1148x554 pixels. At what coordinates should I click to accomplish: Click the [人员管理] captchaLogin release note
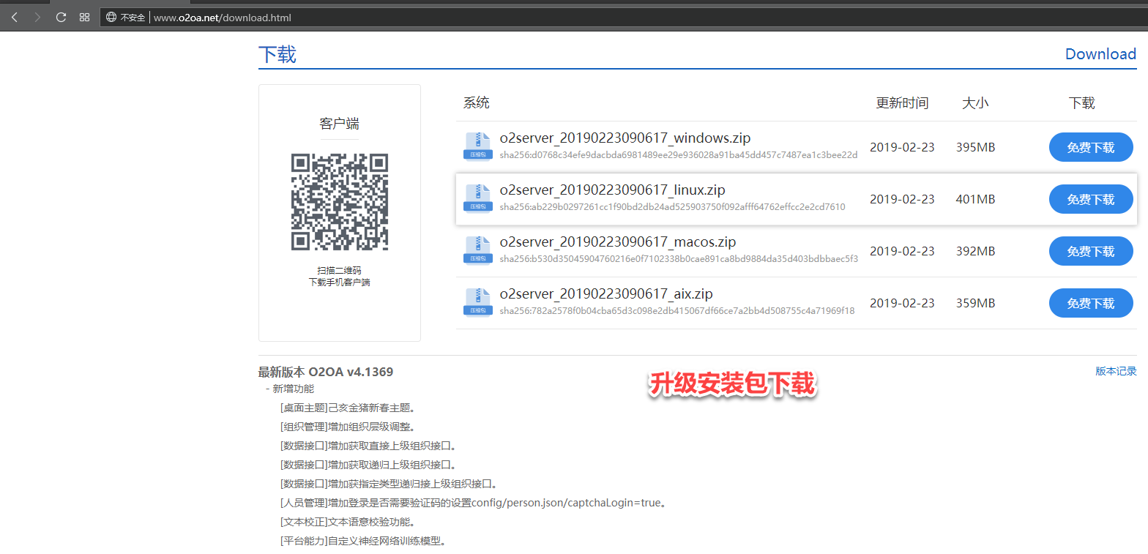click(x=474, y=503)
